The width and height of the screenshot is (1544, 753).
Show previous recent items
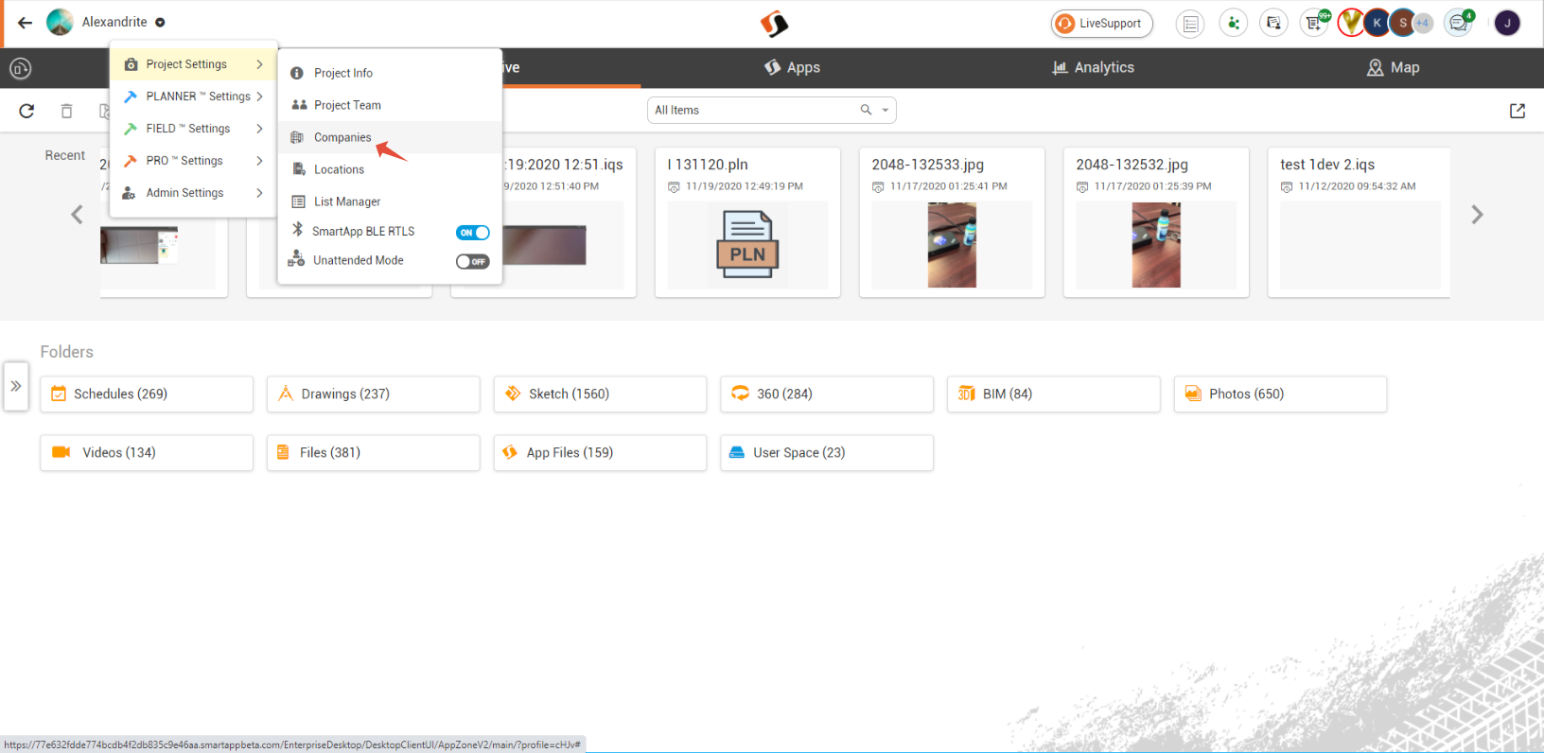[77, 215]
